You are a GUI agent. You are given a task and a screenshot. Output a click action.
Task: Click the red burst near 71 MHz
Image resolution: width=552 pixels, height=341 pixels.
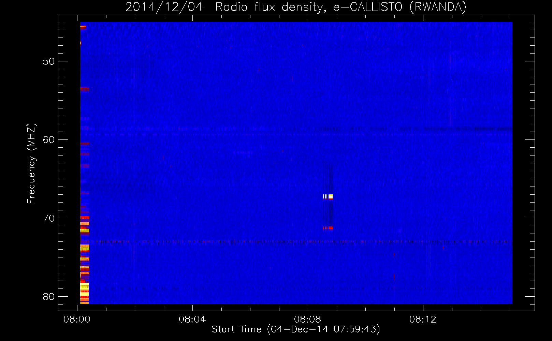click(328, 228)
